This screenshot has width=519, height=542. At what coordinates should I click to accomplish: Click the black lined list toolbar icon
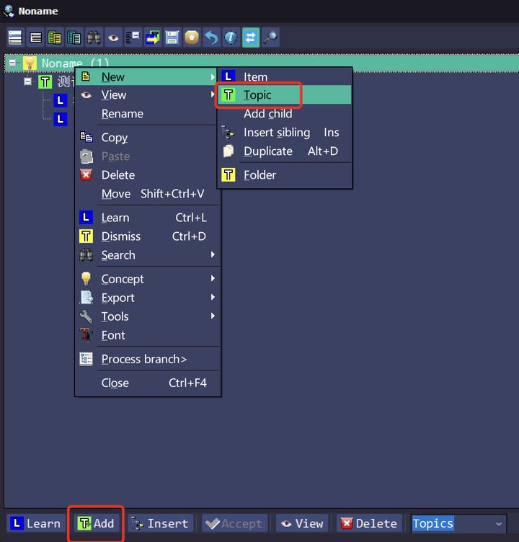point(35,37)
